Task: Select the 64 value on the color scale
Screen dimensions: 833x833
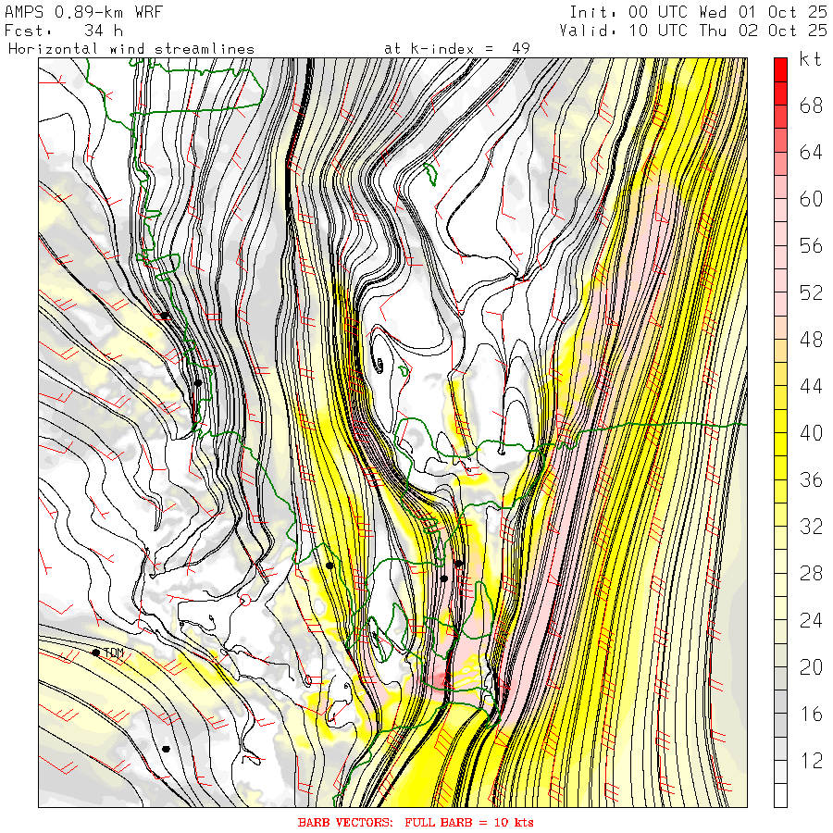Action: (811, 153)
